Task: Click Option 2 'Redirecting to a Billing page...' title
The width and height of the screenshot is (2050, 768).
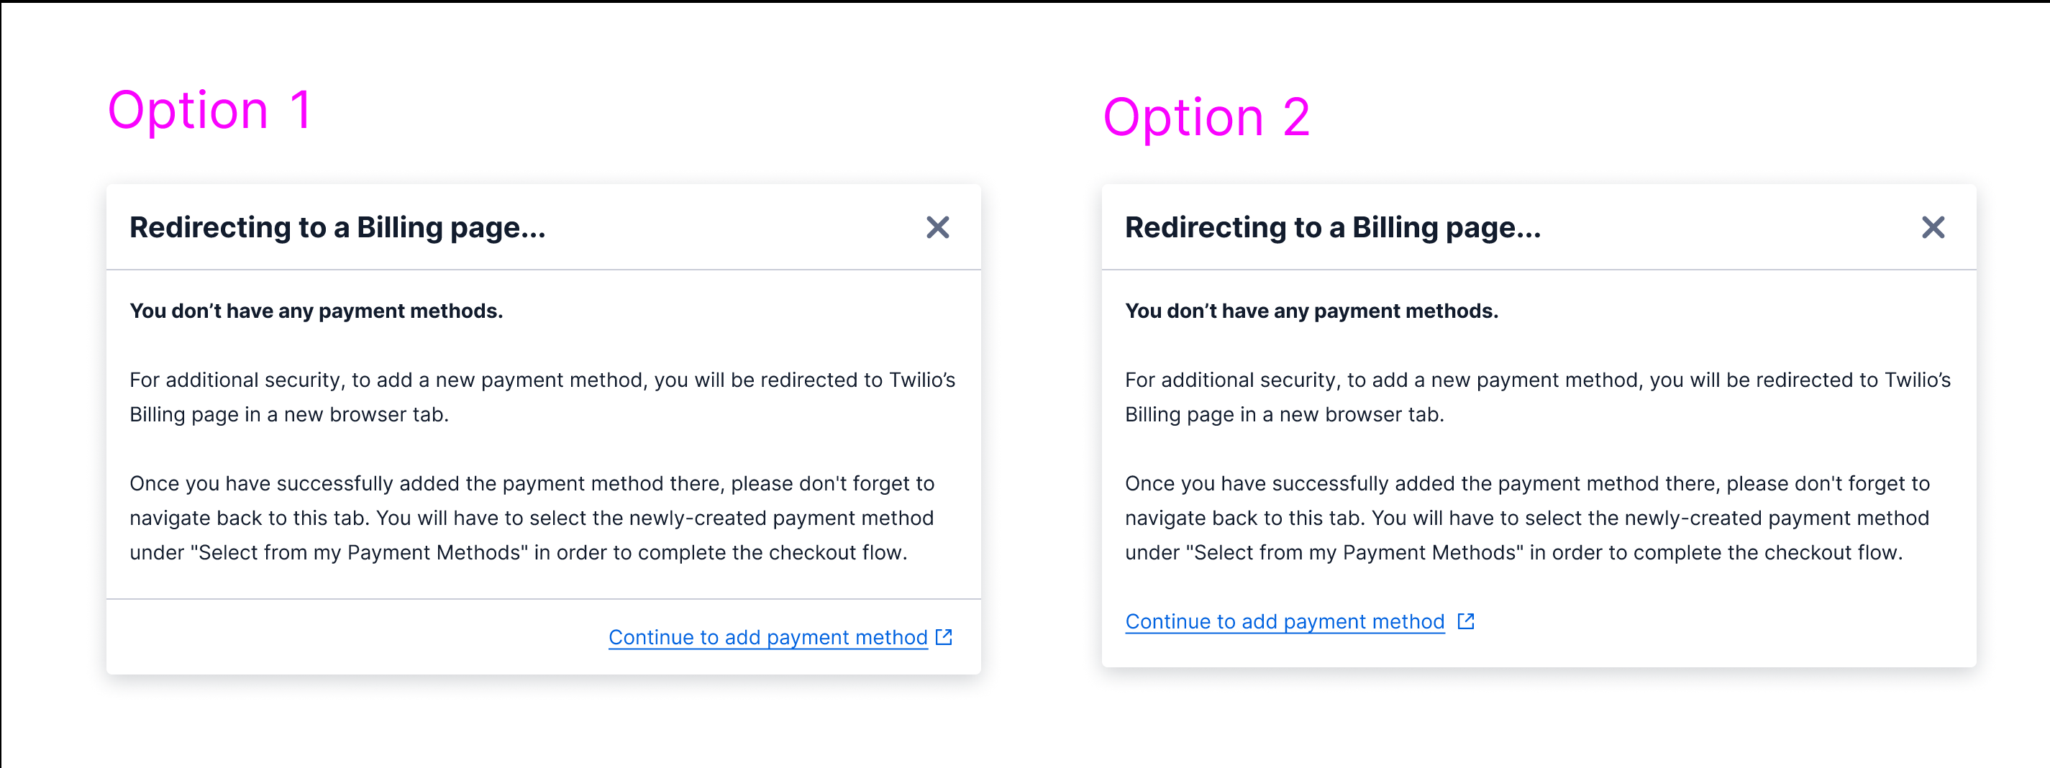Action: (1333, 228)
